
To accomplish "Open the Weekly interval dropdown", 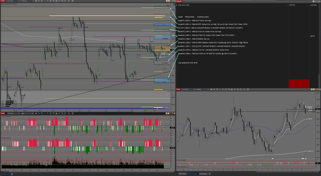I will [202, 89].
